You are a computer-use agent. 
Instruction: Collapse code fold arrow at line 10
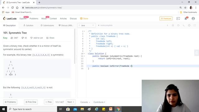(x=84, y=54)
